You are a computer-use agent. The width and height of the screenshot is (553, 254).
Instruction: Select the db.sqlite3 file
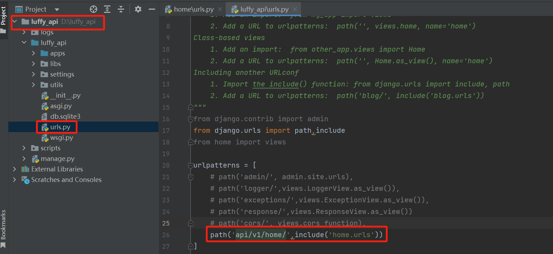click(x=65, y=116)
